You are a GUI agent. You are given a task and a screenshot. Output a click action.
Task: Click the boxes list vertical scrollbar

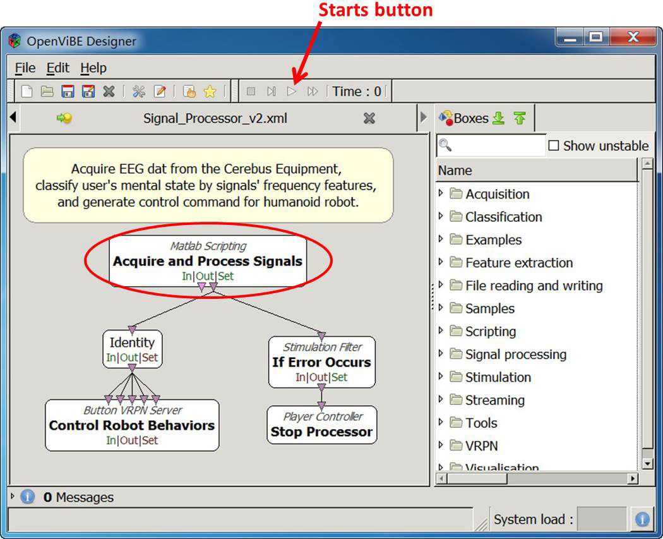click(647, 309)
